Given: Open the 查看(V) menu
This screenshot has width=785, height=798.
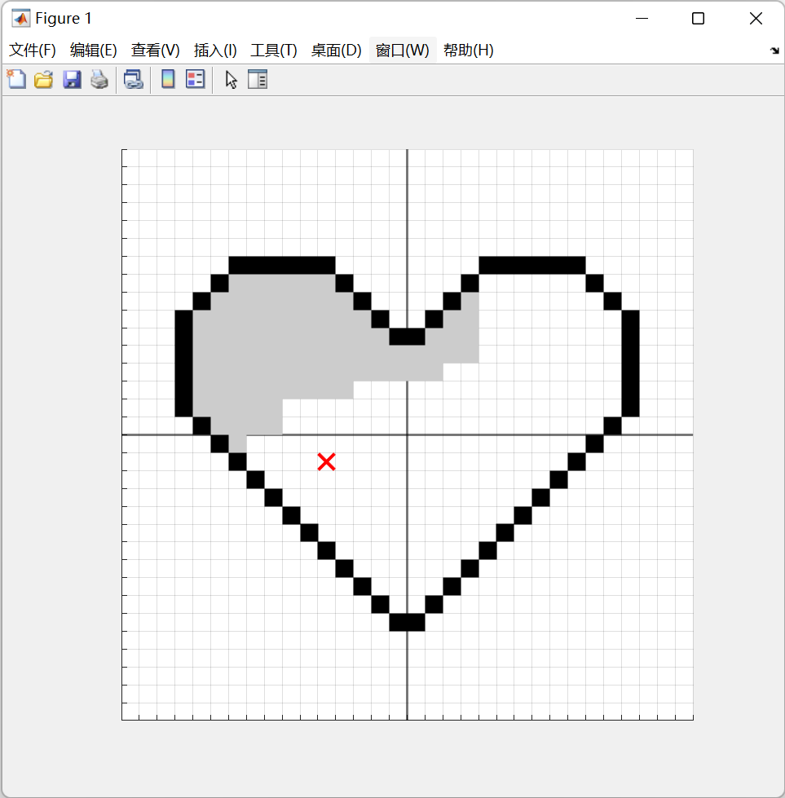Looking at the screenshot, I should pyautogui.click(x=155, y=51).
